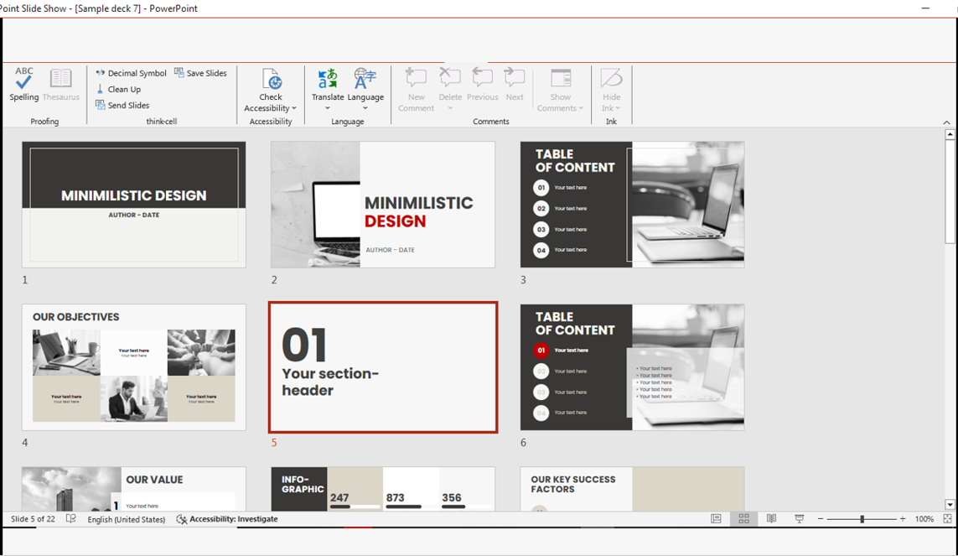Click Accessibility: Investigate in status bar
The height and width of the screenshot is (556, 958).
tap(226, 519)
